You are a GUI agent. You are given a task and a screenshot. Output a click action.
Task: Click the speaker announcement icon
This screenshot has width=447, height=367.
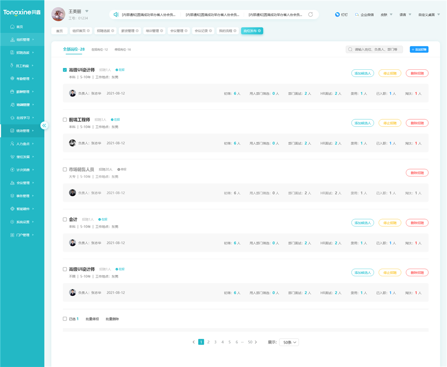[116, 15]
